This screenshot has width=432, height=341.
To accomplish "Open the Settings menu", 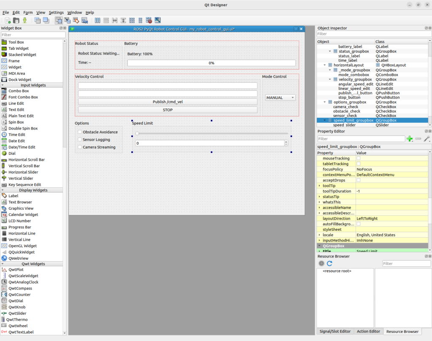I will (x=56, y=12).
